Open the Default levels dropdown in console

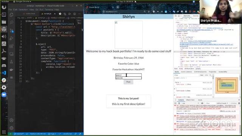tap(222, 103)
